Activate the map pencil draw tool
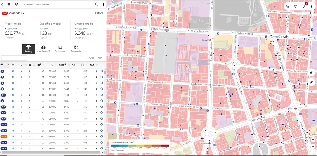 click(x=312, y=82)
